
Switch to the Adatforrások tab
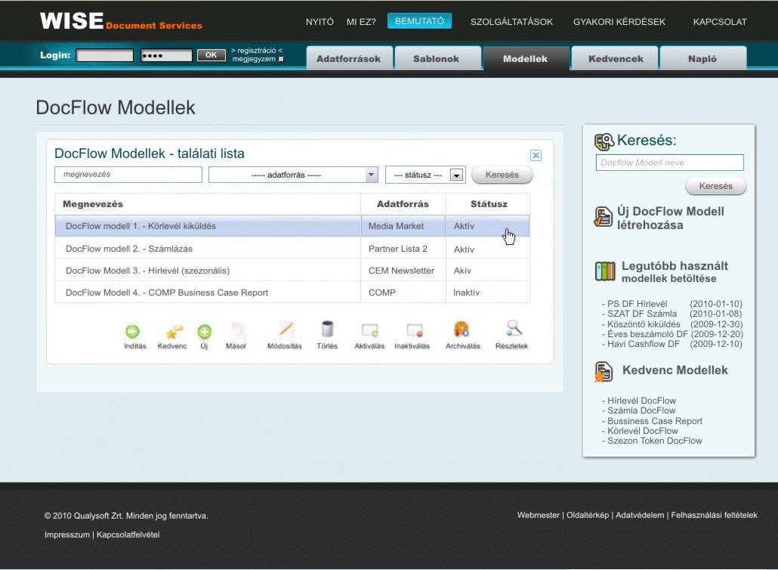click(349, 59)
